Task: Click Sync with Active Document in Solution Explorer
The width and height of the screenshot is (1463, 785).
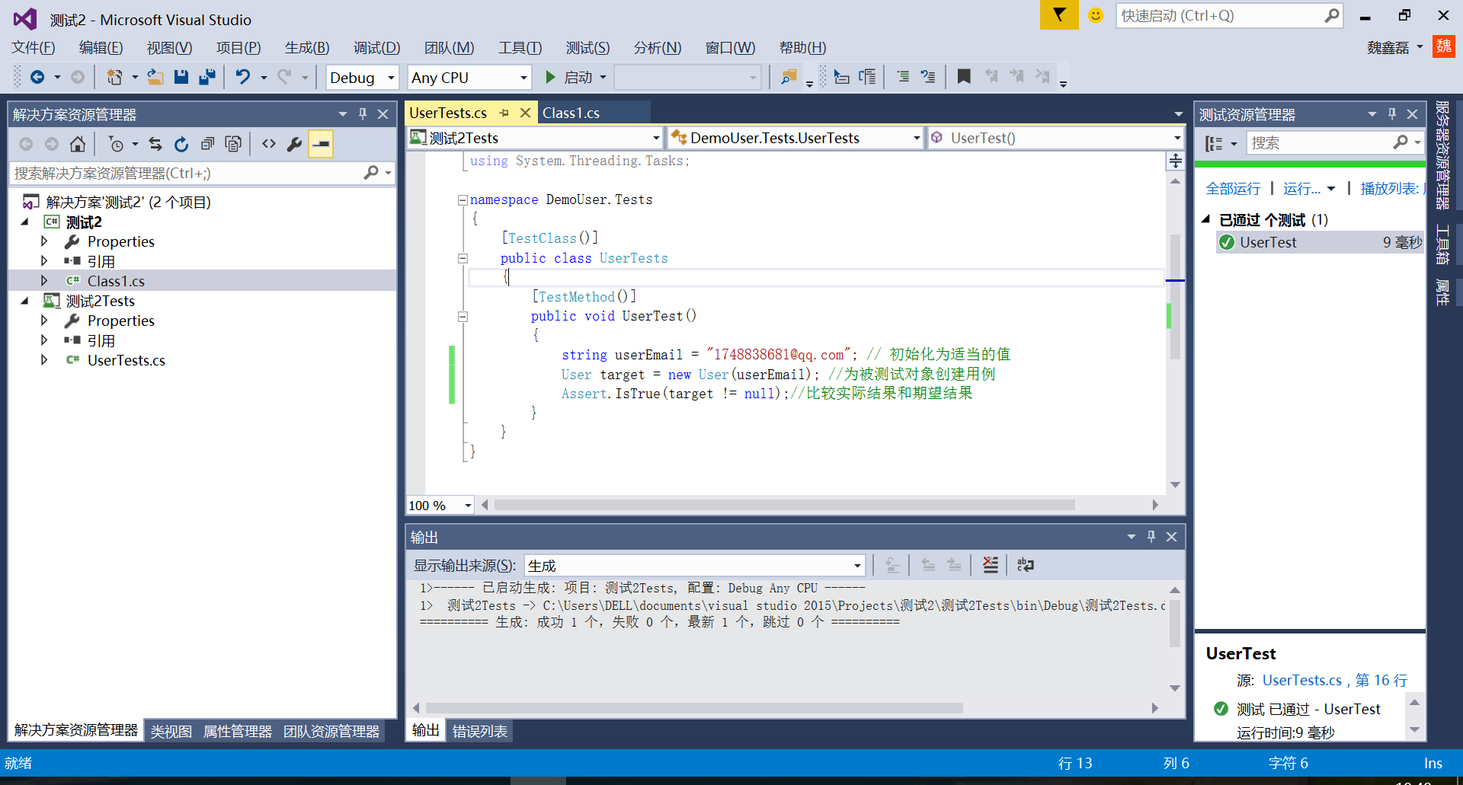Action: click(x=155, y=144)
